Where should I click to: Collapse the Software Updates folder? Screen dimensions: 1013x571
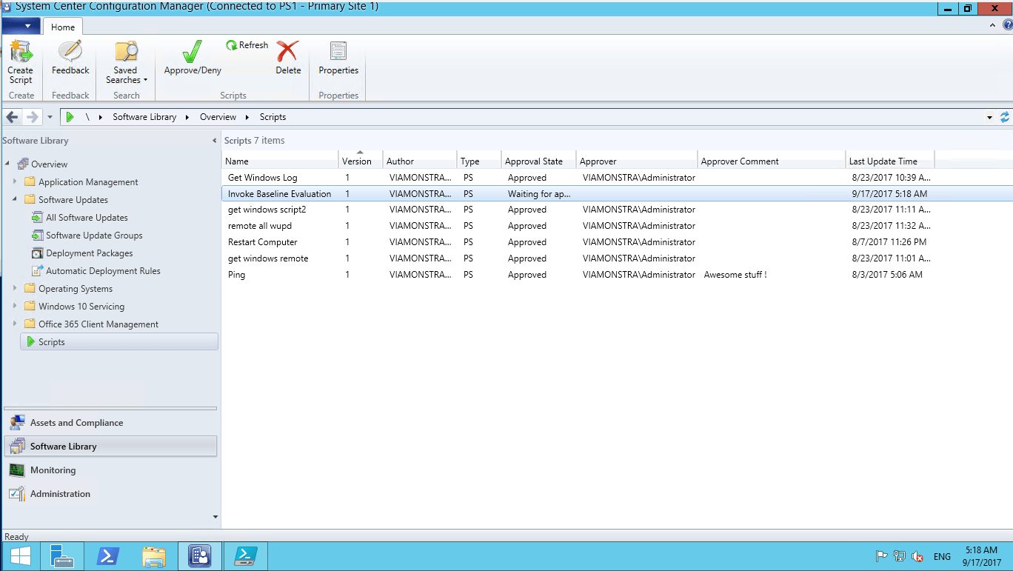[x=15, y=199]
